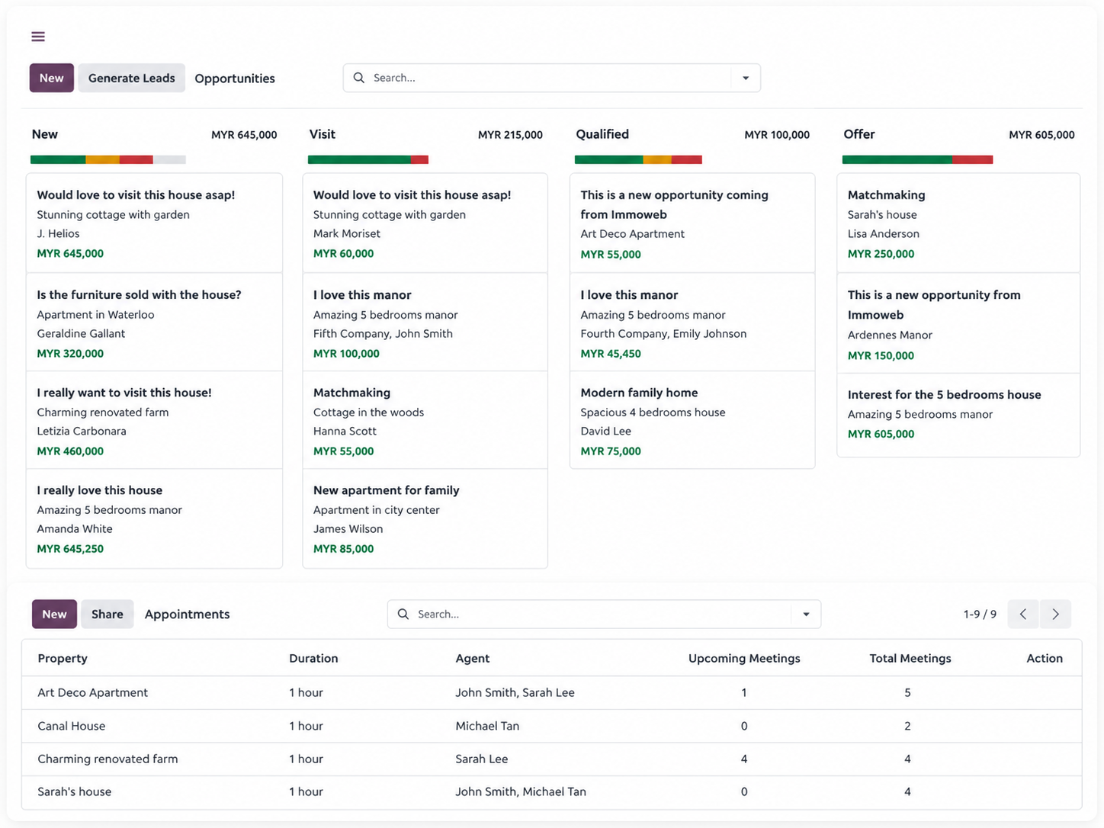
Task: Click green segment of New stage progress bar
Action: [58, 159]
